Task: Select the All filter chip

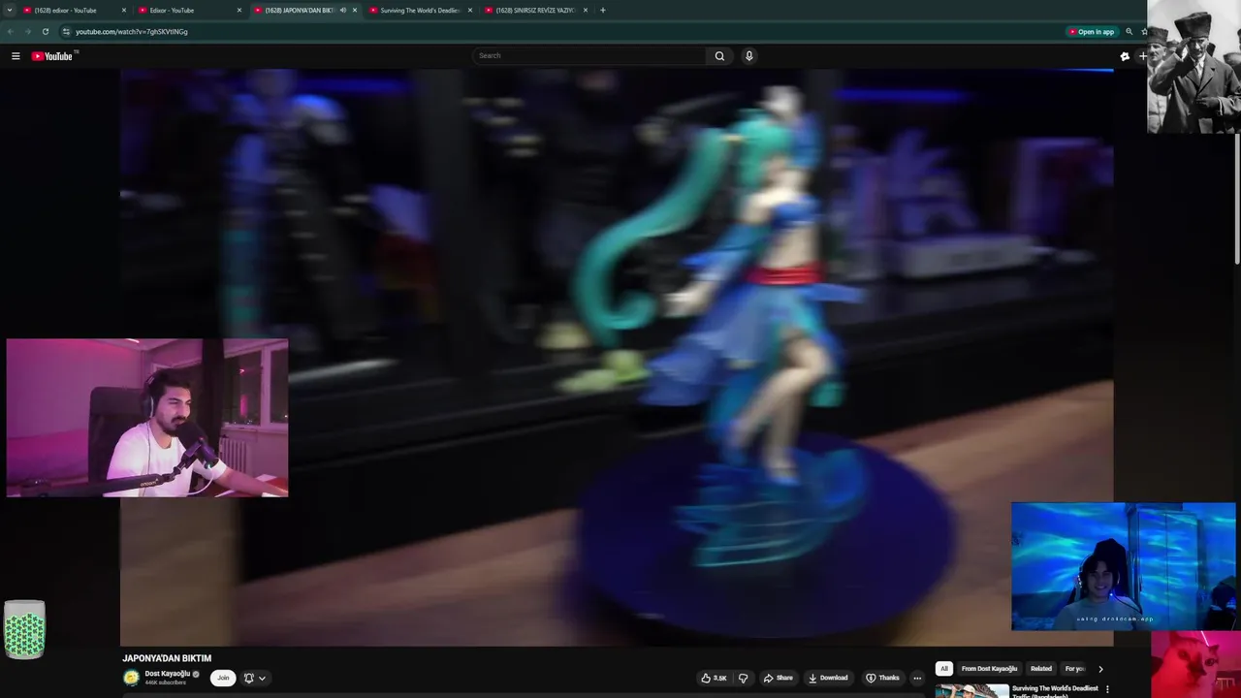Action: pyautogui.click(x=943, y=669)
